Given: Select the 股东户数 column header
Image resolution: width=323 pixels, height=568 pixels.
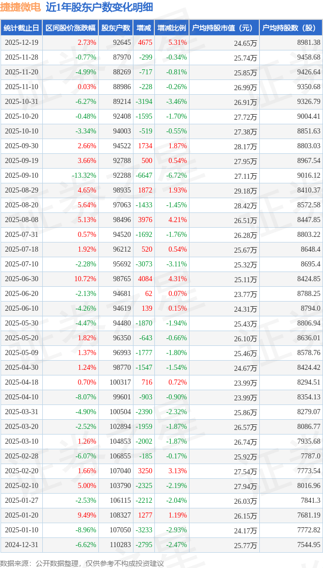Looking at the screenshot, I should 116,28.
